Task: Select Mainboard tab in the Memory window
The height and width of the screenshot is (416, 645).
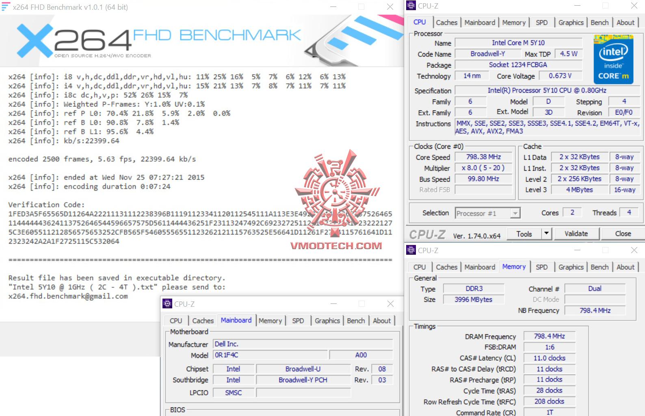Action: point(480,267)
